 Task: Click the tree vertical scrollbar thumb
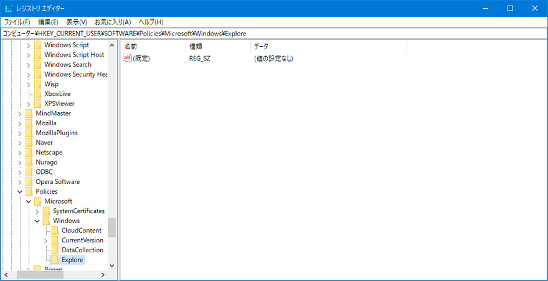(x=112, y=227)
